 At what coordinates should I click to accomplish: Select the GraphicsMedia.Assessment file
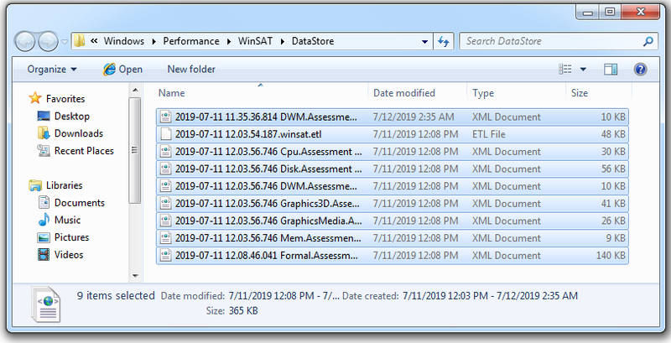pyautogui.click(x=393, y=221)
